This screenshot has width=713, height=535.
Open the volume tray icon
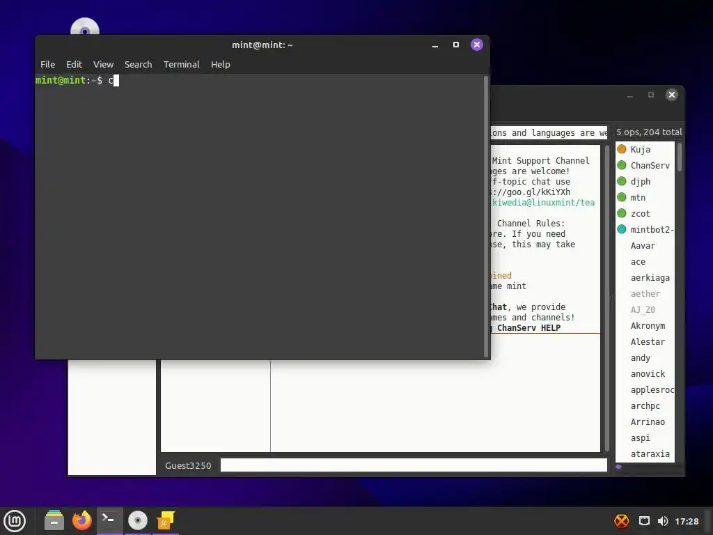click(663, 521)
